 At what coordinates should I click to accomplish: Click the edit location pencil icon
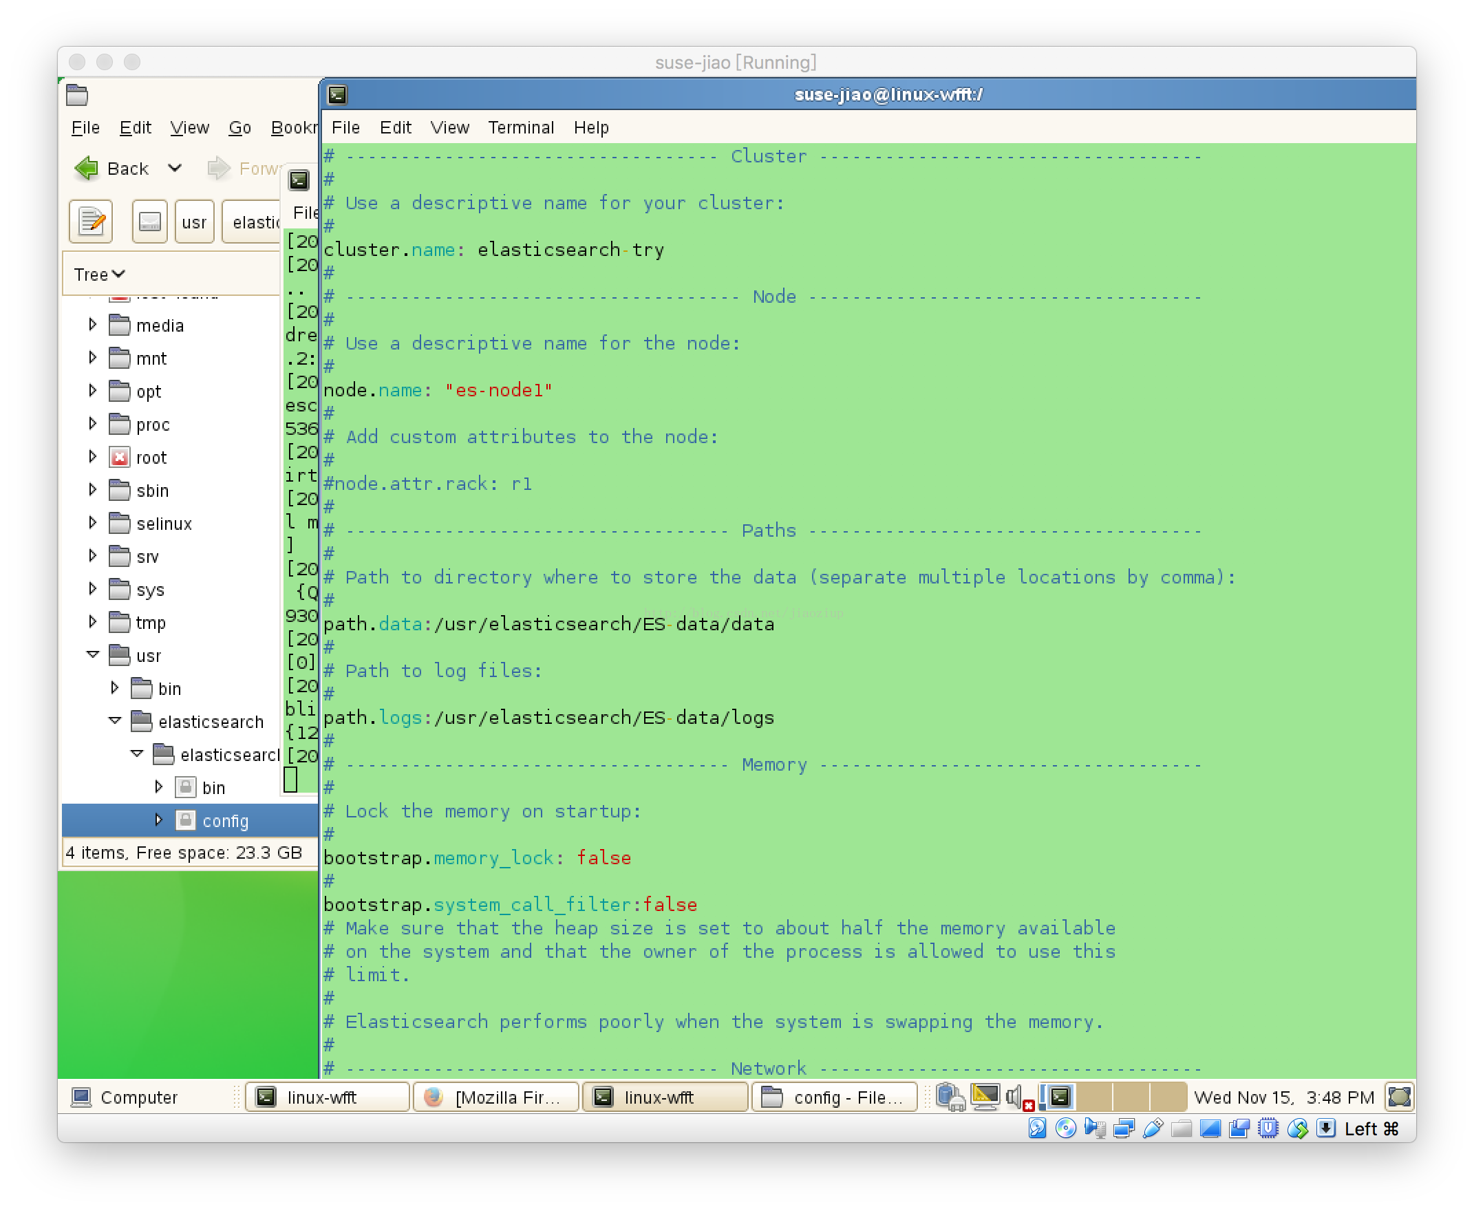92,222
